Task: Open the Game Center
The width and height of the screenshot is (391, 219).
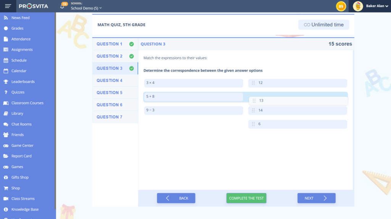Action: [23, 145]
